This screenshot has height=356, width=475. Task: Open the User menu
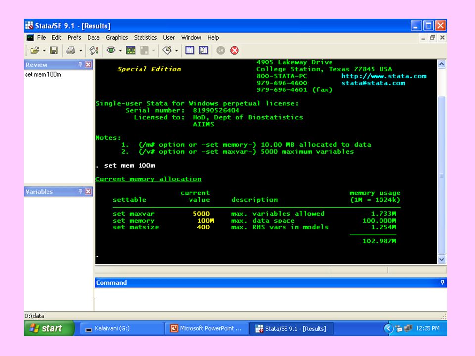click(x=169, y=37)
